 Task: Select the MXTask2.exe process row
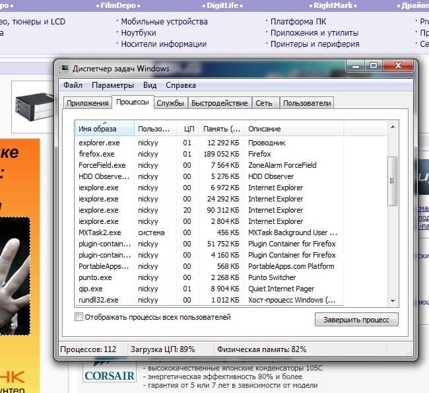click(209, 232)
